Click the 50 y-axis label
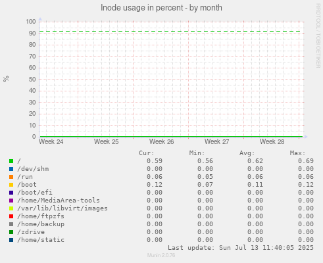 point(32,80)
